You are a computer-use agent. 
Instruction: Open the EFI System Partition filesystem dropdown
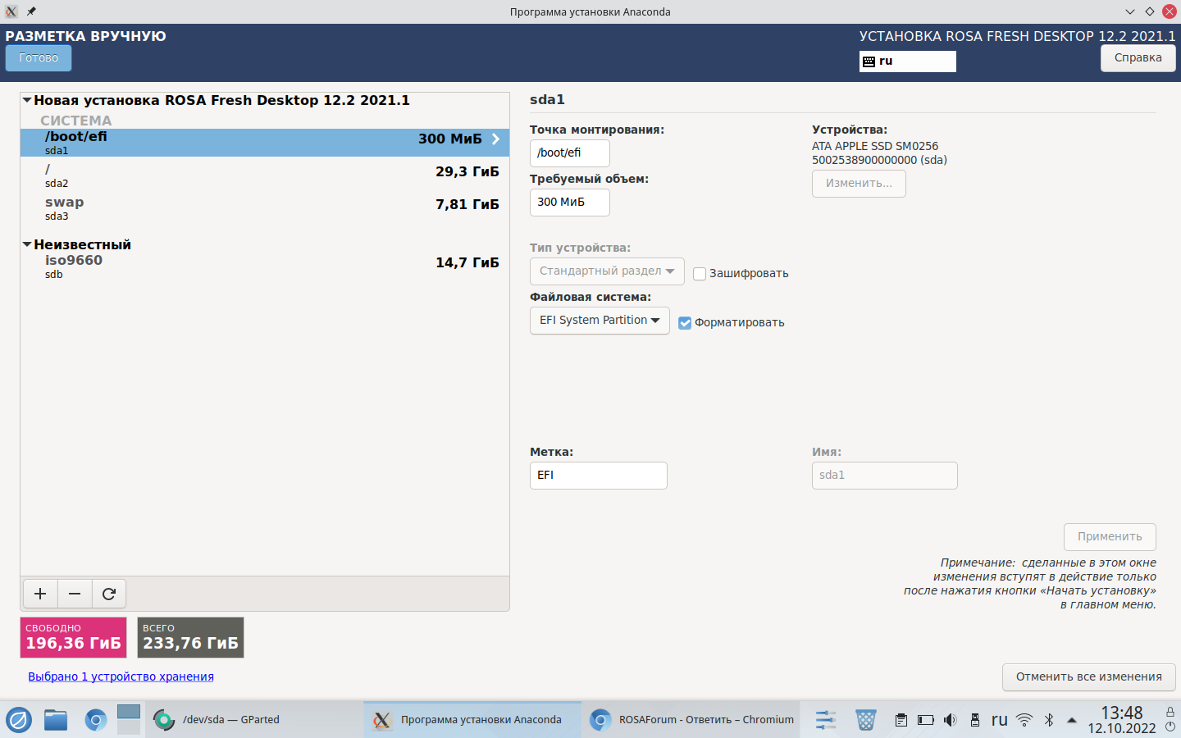pos(600,321)
